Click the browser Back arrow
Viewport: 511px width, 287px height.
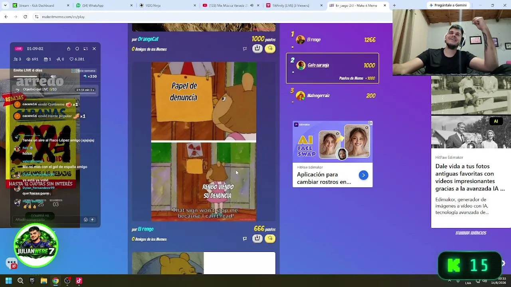[6, 17]
